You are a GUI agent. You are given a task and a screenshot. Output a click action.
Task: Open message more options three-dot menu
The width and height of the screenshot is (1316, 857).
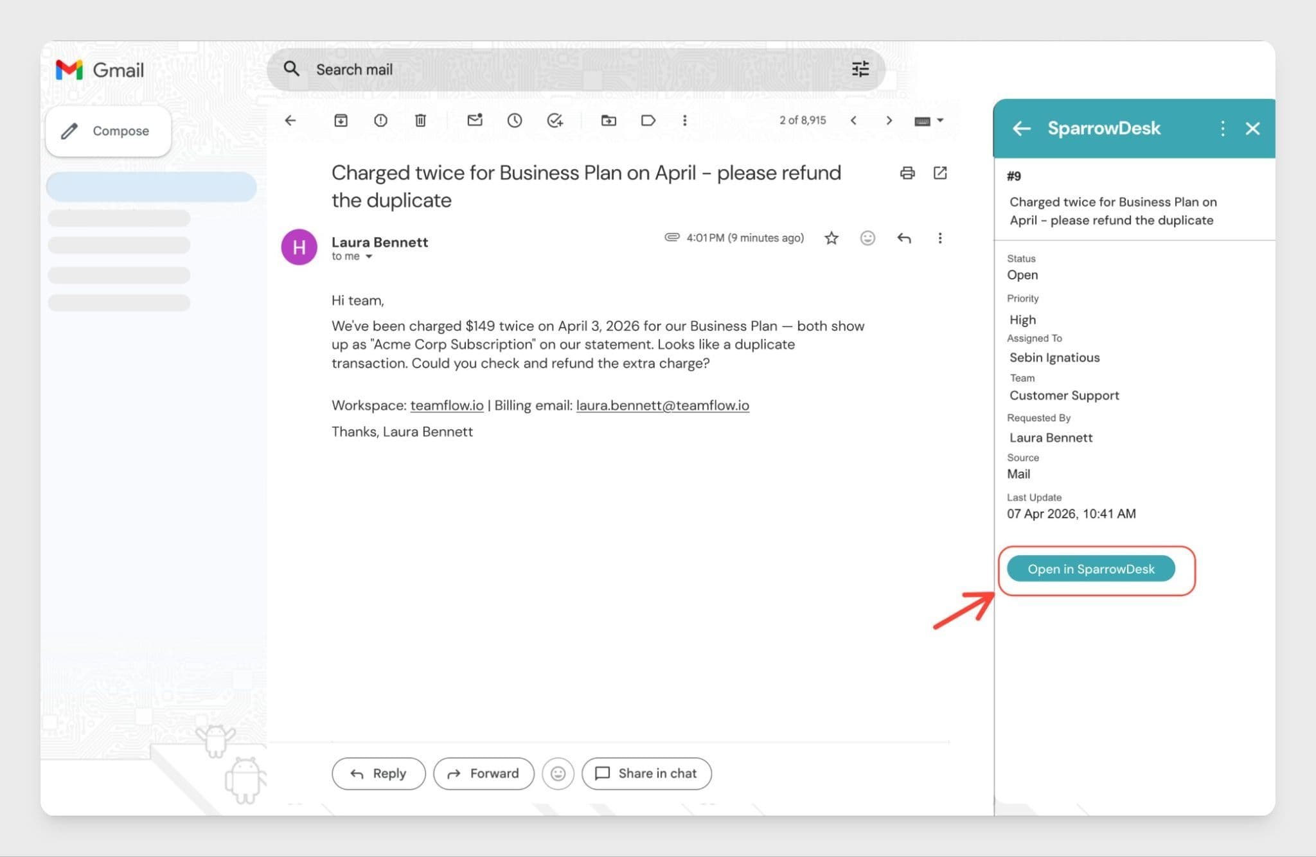click(939, 238)
